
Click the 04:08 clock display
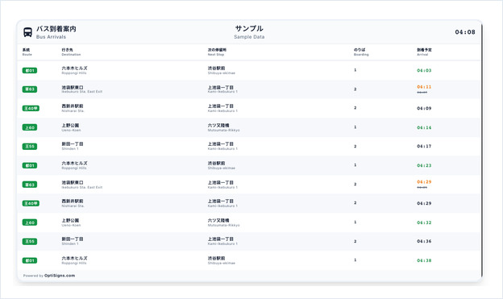pyautogui.click(x=465, y=32)
